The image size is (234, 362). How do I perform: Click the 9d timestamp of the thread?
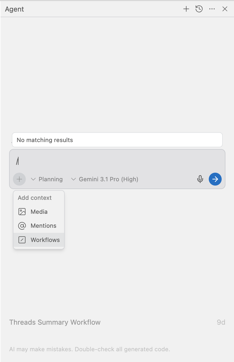click(221, 322)
